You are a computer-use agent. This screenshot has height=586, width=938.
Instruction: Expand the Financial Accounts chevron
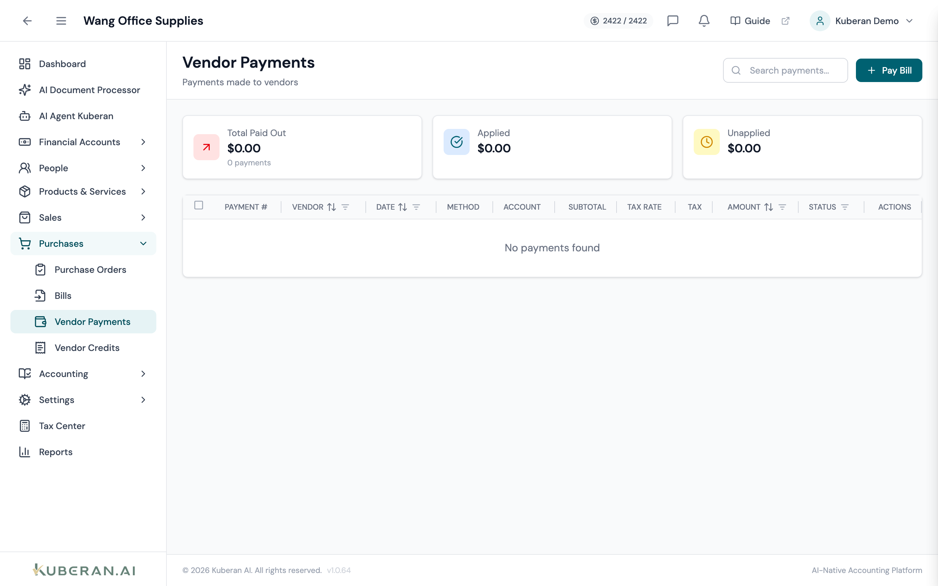coord(143,142)
